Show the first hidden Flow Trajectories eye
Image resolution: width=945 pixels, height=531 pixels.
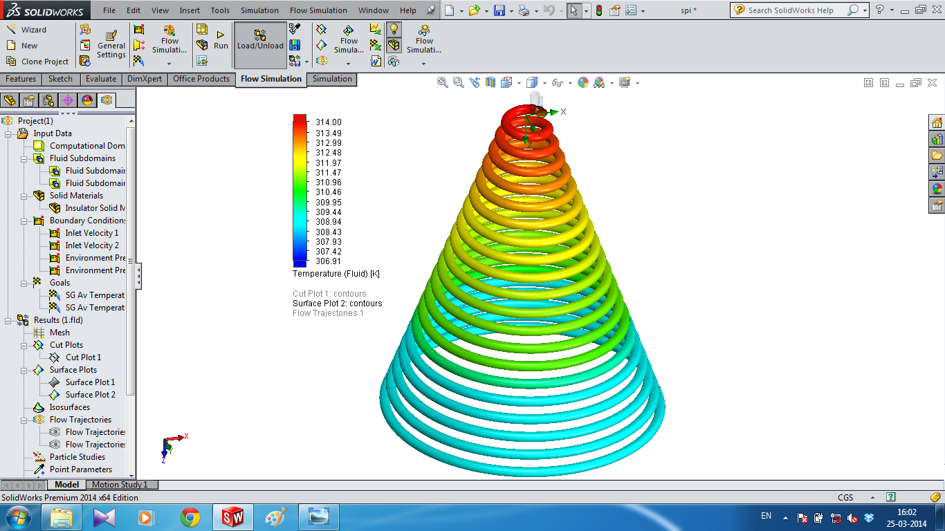[55, 432]
